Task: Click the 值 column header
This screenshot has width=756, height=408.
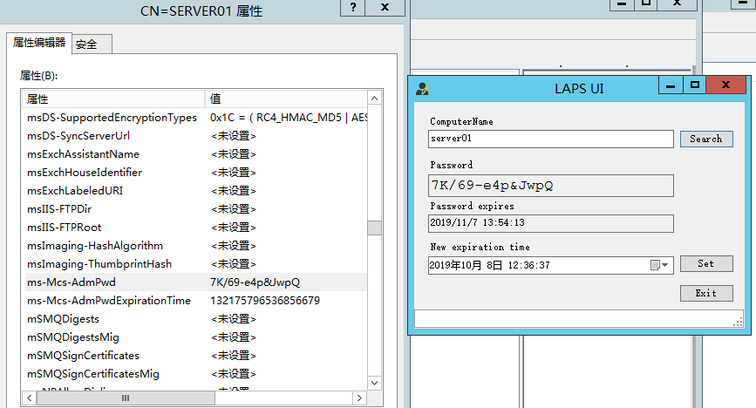Action: pyautogui.click(x=286, y=99)
